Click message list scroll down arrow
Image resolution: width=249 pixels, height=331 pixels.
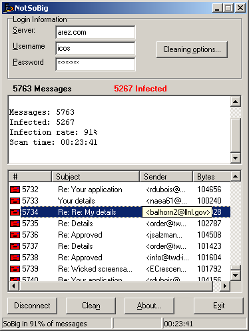pyautogui.click(x=236, y=276)
